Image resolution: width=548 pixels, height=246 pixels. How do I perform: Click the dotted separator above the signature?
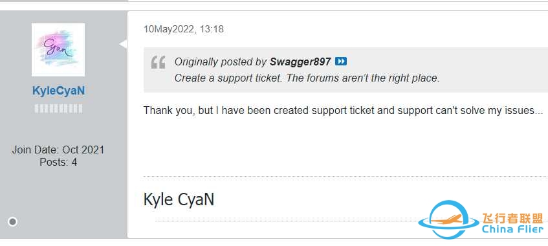click(x=345, y=177)
